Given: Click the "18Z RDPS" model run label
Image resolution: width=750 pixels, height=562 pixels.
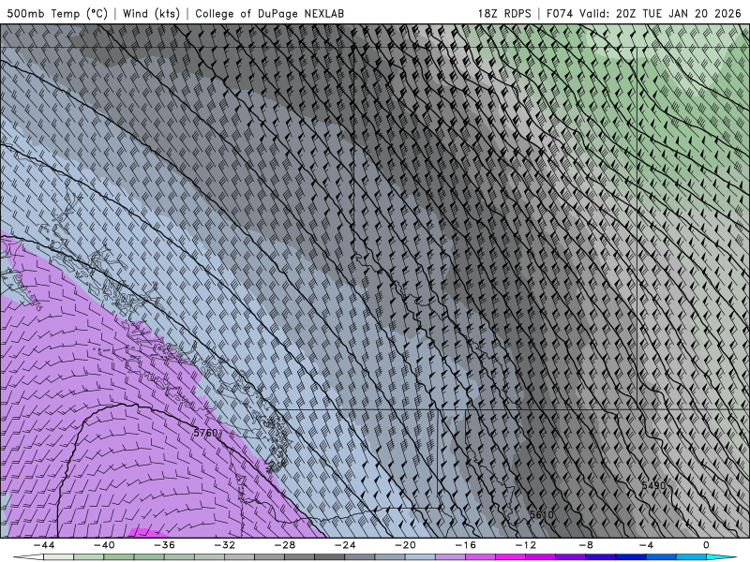Looking at the screenshot, I should tap(504, 13).
